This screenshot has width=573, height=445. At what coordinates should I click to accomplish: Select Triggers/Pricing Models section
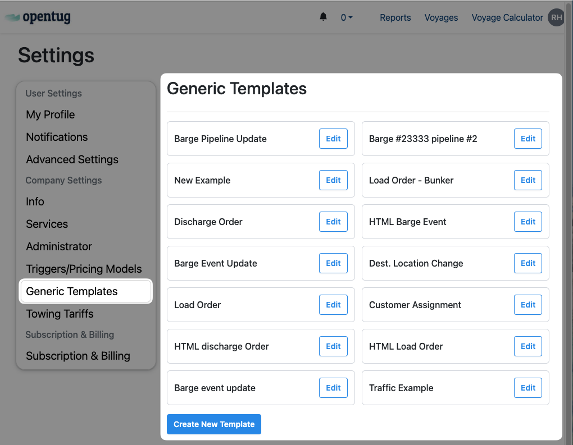[84, 269]
